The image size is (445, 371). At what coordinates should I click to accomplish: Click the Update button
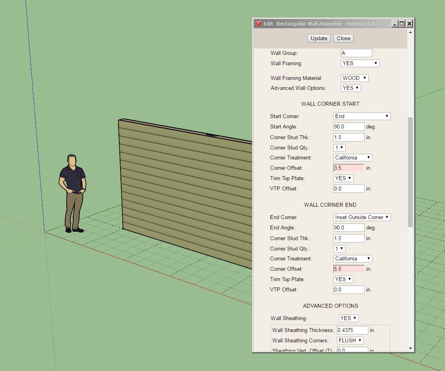tap(319, 38)
